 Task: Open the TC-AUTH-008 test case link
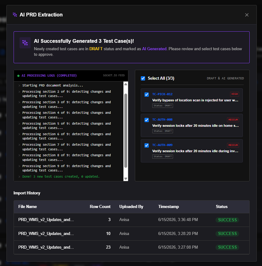pyautogui.click(x=162, y=120)
